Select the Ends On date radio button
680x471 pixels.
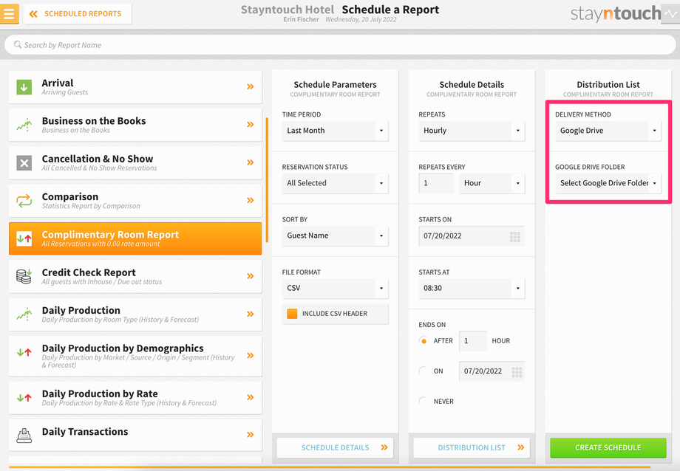point(424,371)
